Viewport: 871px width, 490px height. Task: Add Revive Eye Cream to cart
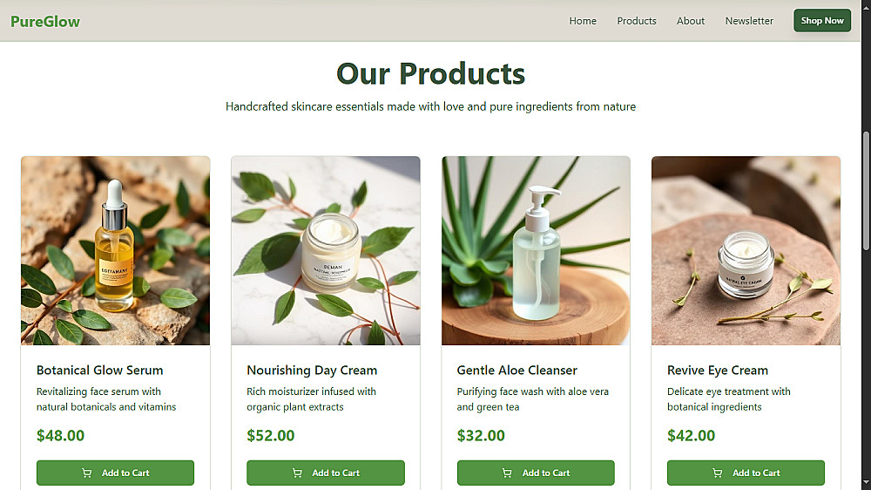(x=746, y=473)
